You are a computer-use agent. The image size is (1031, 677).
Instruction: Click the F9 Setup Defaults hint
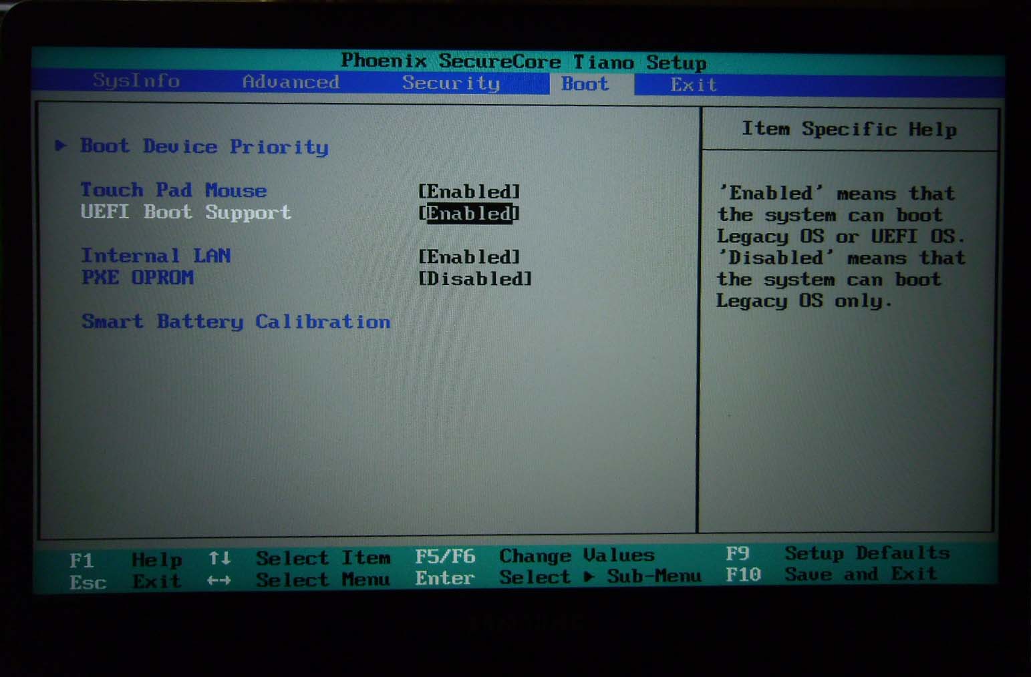[838, 553]
